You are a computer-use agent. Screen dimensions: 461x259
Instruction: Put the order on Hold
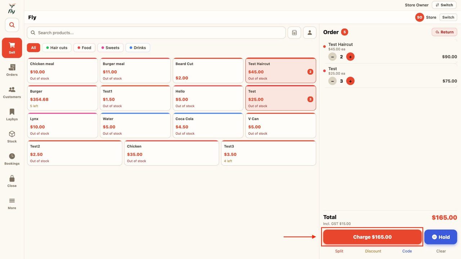[441, 237]
